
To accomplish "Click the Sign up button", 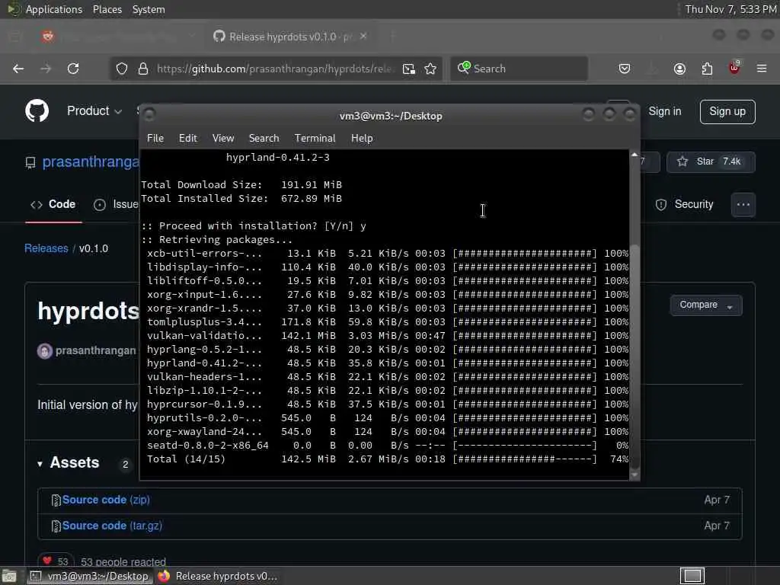I will 727,111.
